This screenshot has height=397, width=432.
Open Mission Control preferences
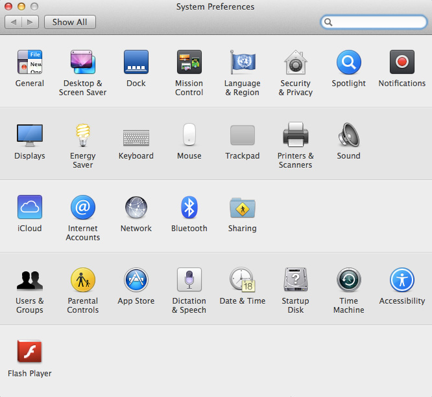point(189,63)
